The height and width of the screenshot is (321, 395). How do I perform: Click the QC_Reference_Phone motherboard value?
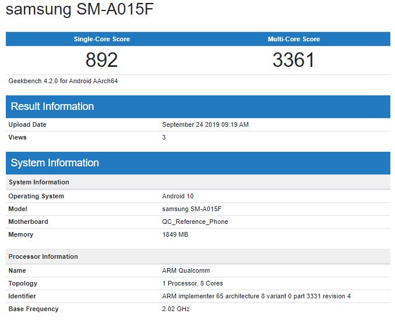(x=195, y=222)
